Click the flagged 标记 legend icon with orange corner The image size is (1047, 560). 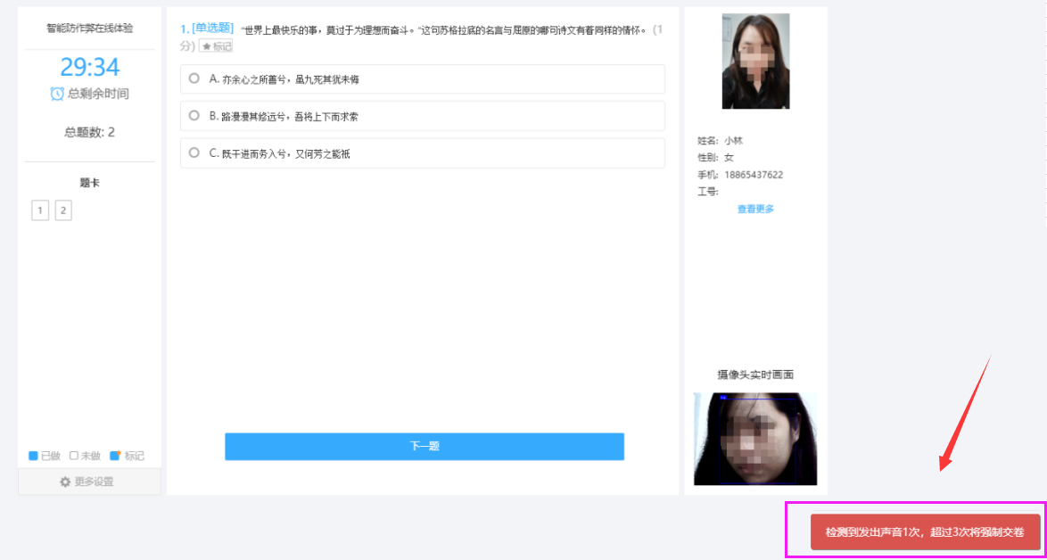pyautogui.click(x=114, y=455)
